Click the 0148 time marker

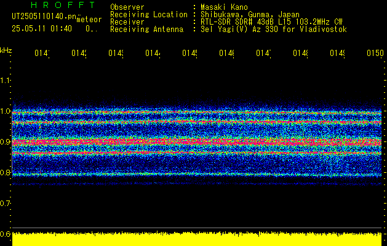point(301,53)
